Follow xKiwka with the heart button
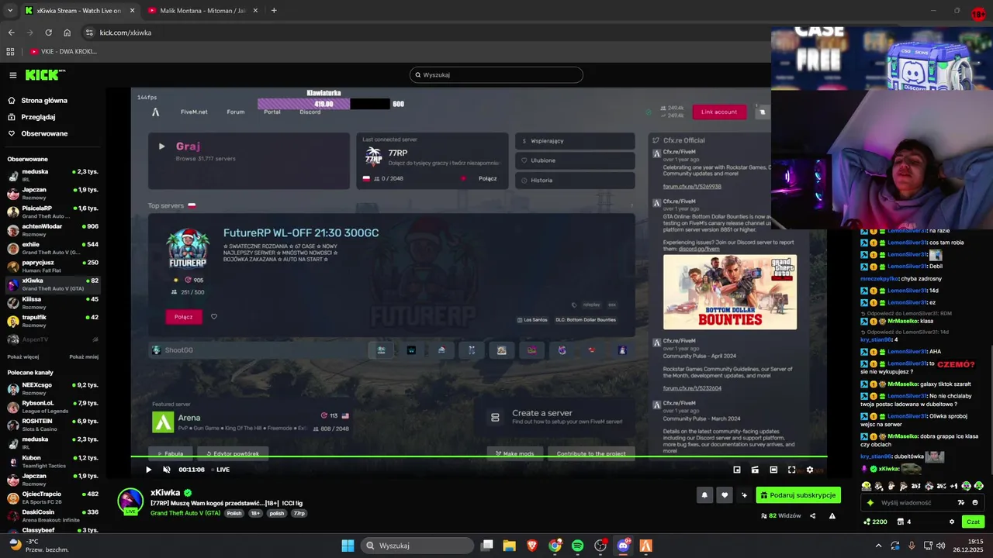993x558 pixels. coord(725,495)
